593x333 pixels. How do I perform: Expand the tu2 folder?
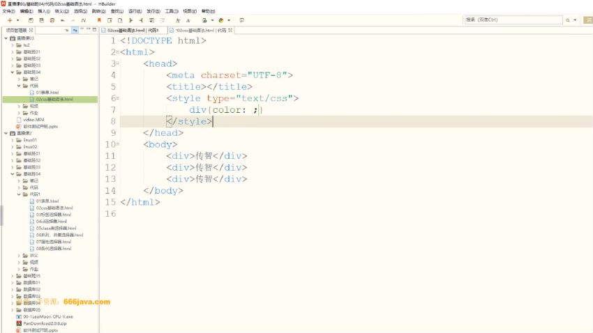[x=13, y=45]
